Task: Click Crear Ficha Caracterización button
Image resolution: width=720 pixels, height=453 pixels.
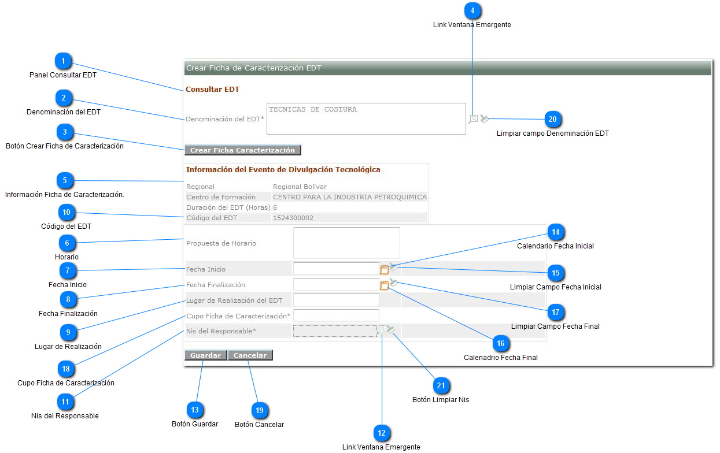Action: (x=243, y=150)
